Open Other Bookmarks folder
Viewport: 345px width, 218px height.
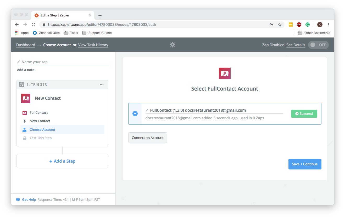coord(314,33)
